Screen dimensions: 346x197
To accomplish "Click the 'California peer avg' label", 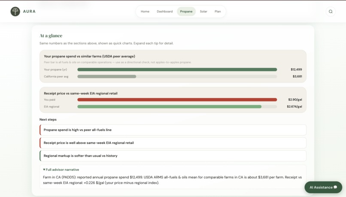I will pos(56,76).
